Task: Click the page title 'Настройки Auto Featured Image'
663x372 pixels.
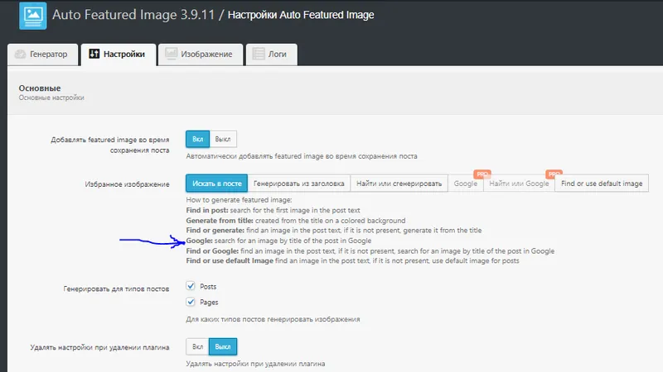Action: tap(301, 15)
